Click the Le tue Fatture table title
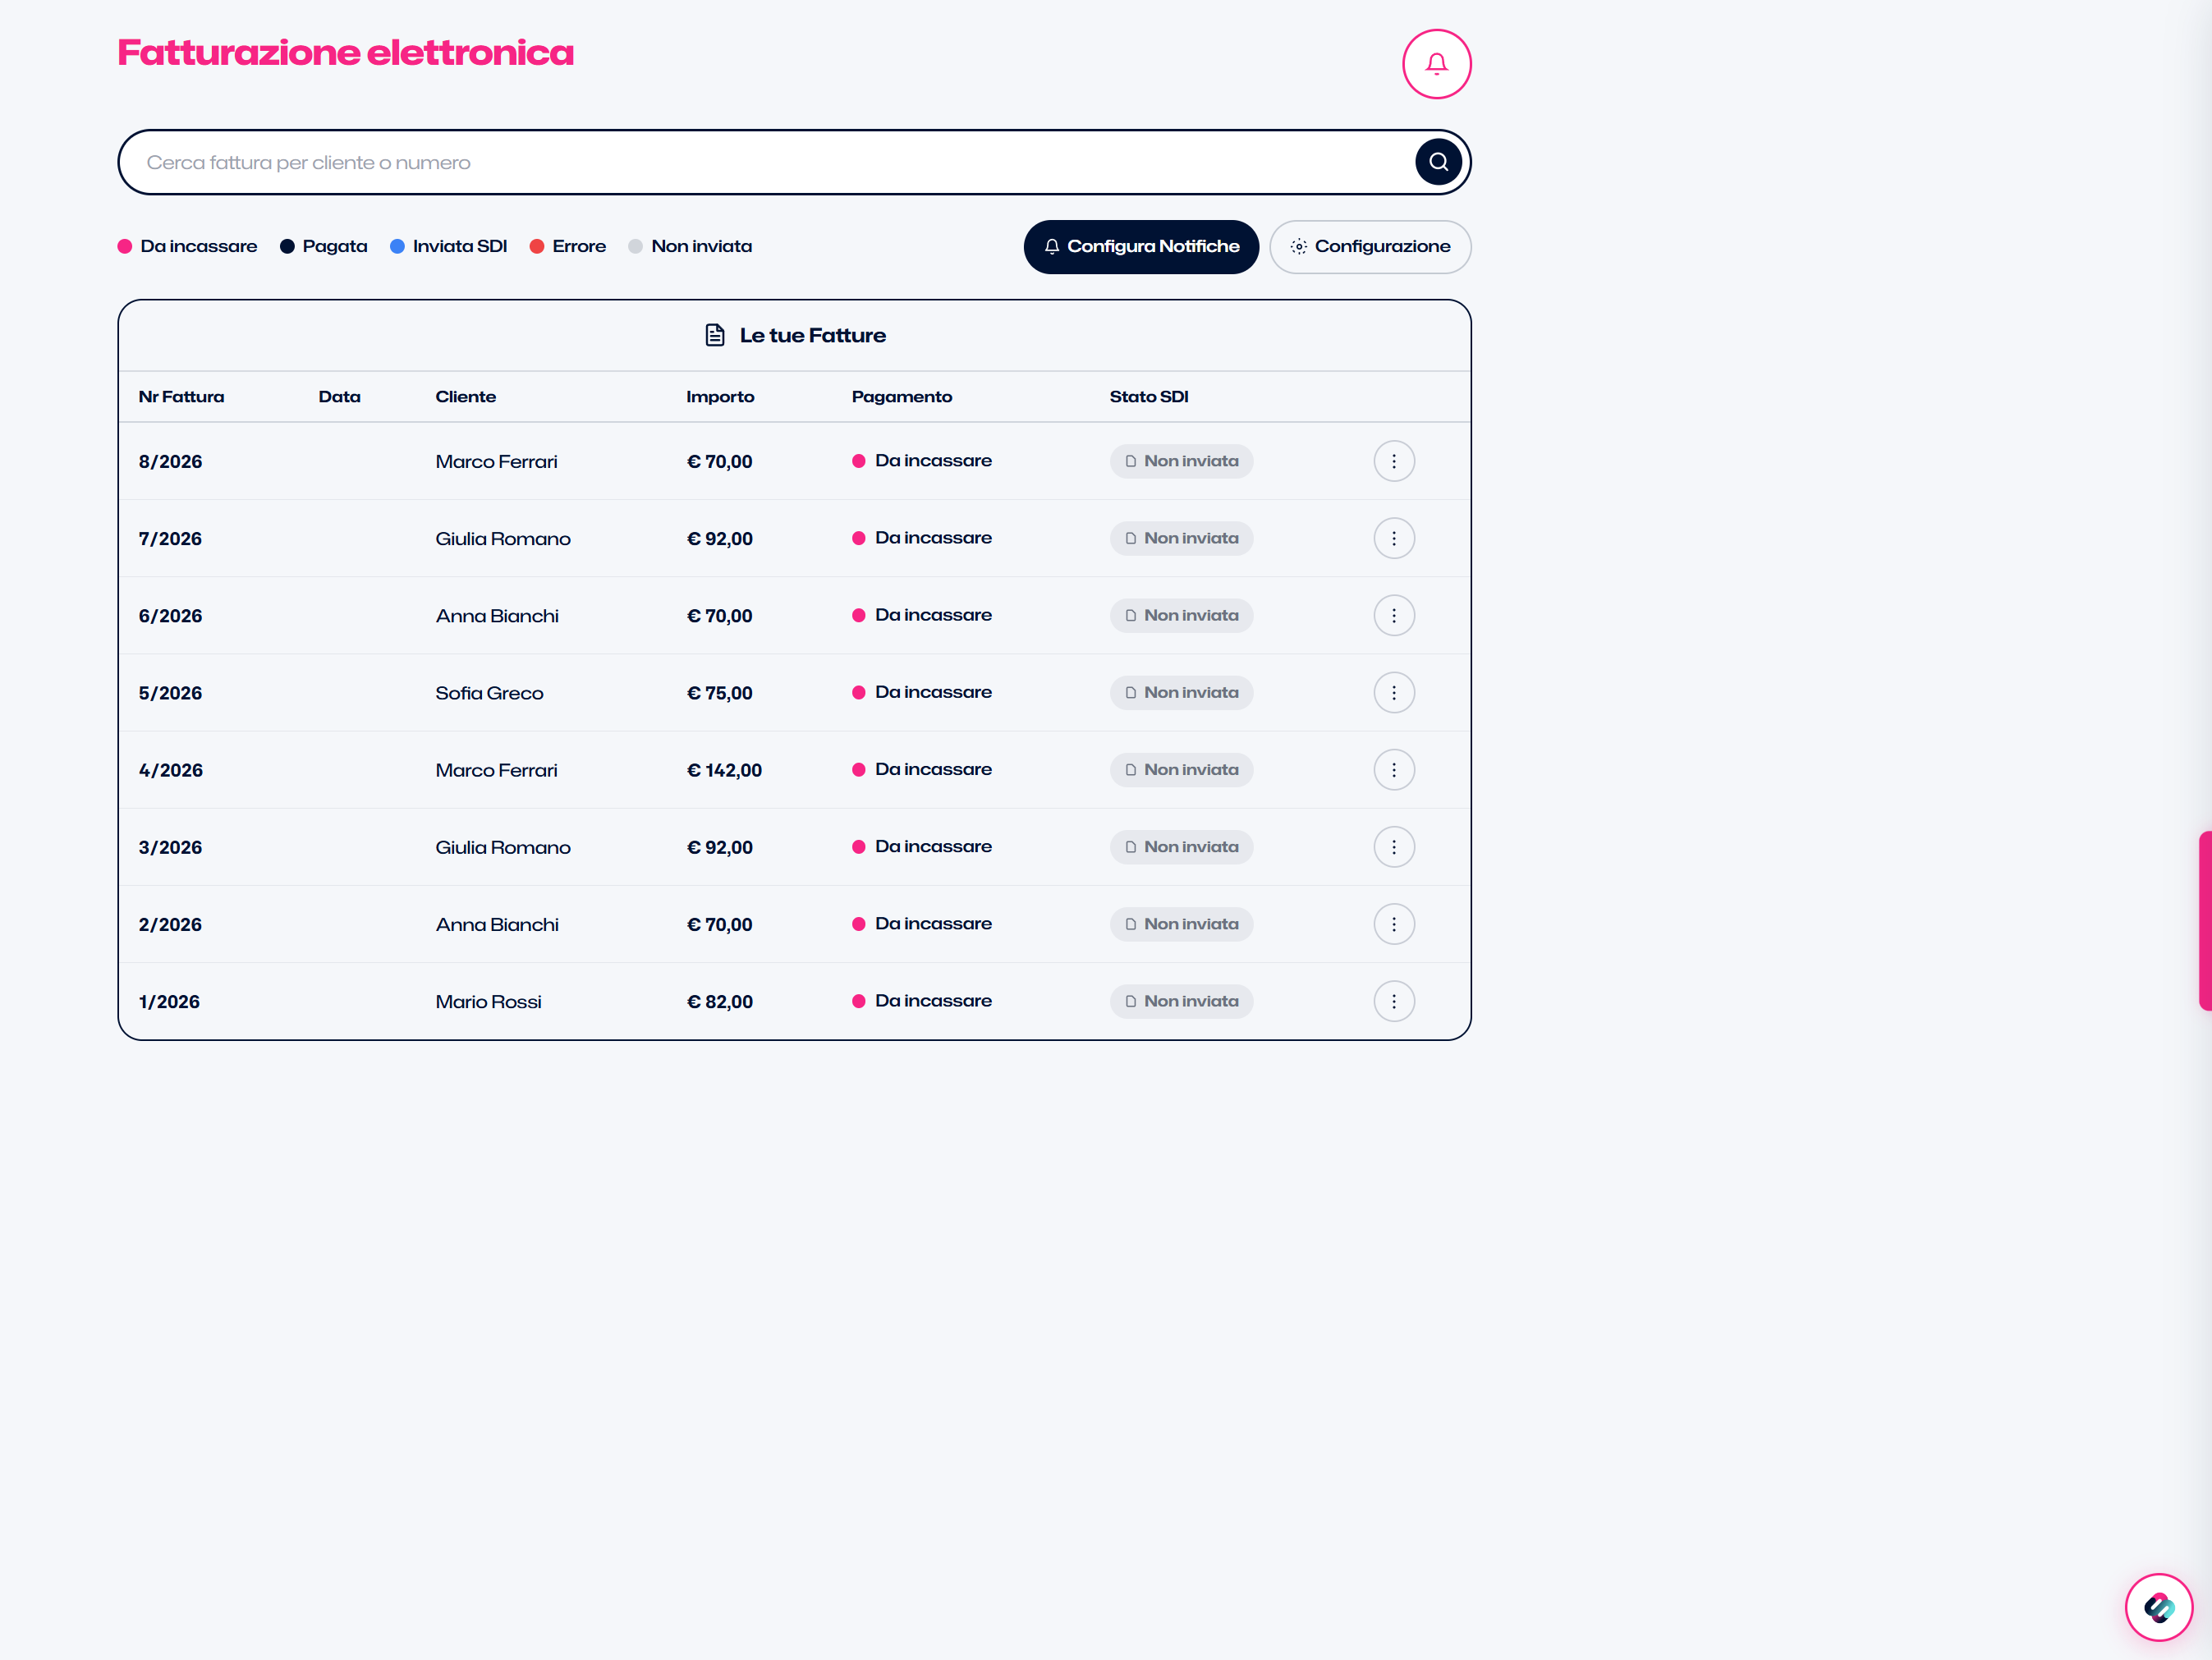 pyautogui.click(x=812, y=335)
